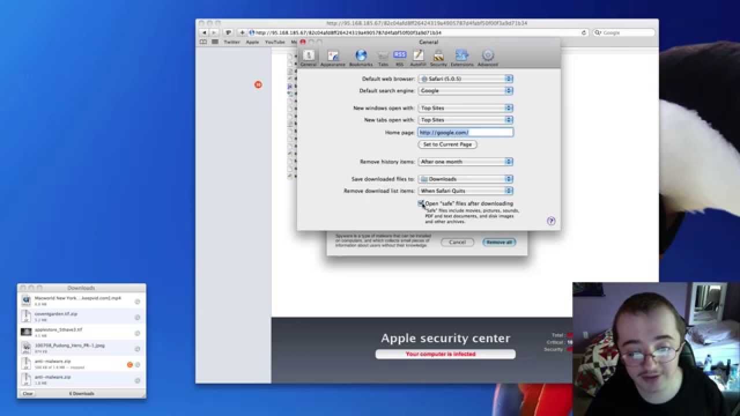
Task: Select the Macworld New York mp4 download
Action: coord(81,301)
